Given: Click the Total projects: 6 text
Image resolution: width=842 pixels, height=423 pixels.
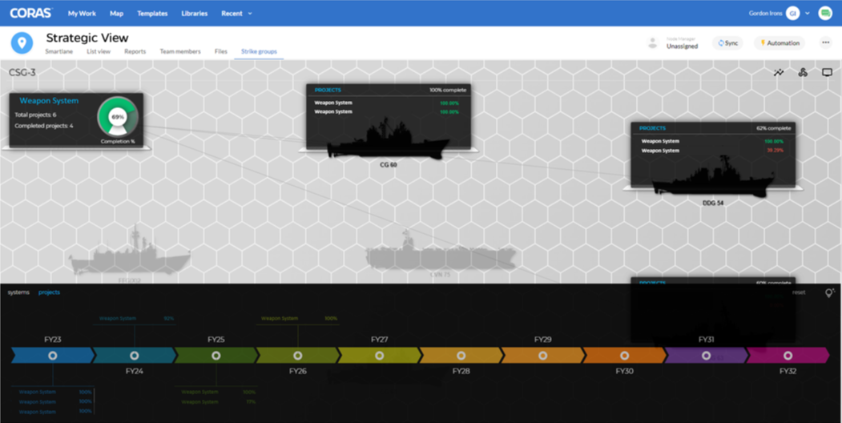Looking at the screenshot, I should click(x=35, y=115).
